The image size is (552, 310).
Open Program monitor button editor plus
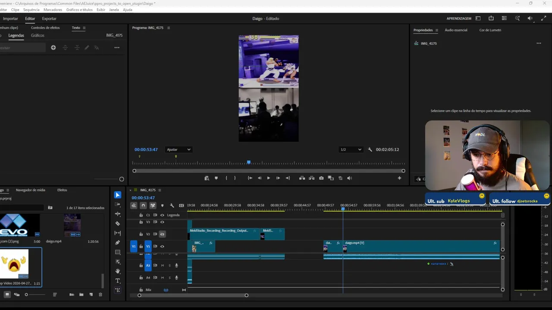point(399,178)
